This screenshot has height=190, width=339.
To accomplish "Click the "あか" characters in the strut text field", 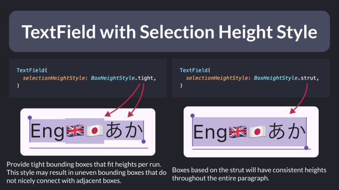I will click(x=286, y=133).
